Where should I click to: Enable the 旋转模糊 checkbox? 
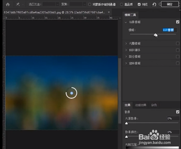tap(177, 63)
